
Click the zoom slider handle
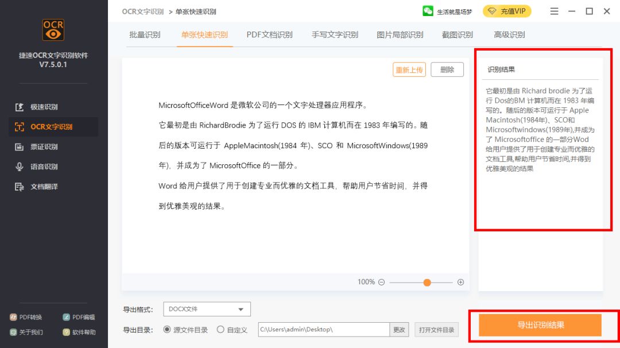[x=427, y=283]
